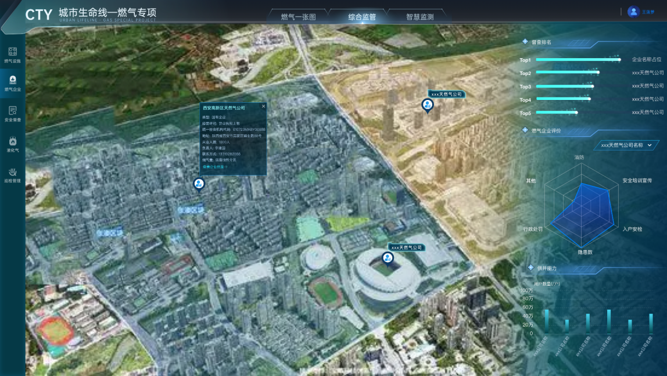Click the user avatar icon at top right

[633, 12]
